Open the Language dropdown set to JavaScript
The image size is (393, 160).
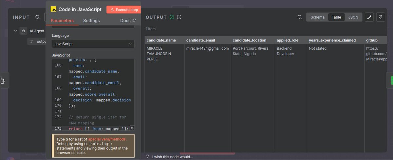(93, 43)
